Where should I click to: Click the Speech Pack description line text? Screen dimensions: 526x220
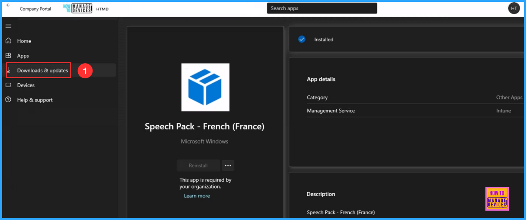[x=341, y=212]
